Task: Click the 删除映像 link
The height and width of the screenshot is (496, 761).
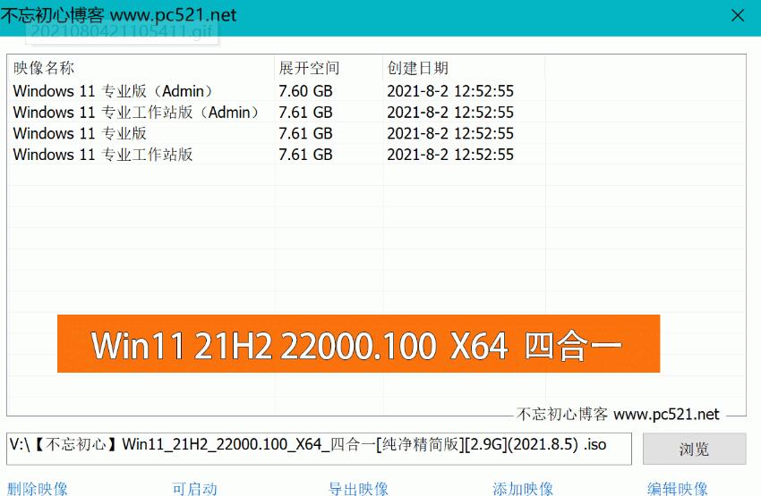Action: point(38,488)
